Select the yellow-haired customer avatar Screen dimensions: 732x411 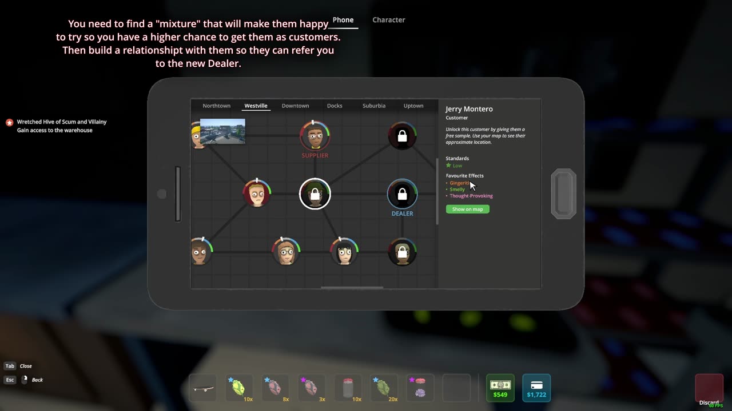pyautogui.click(x=196, y=135)
